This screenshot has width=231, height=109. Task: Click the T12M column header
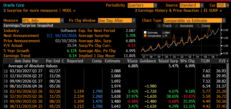click(x=206, y=61)
